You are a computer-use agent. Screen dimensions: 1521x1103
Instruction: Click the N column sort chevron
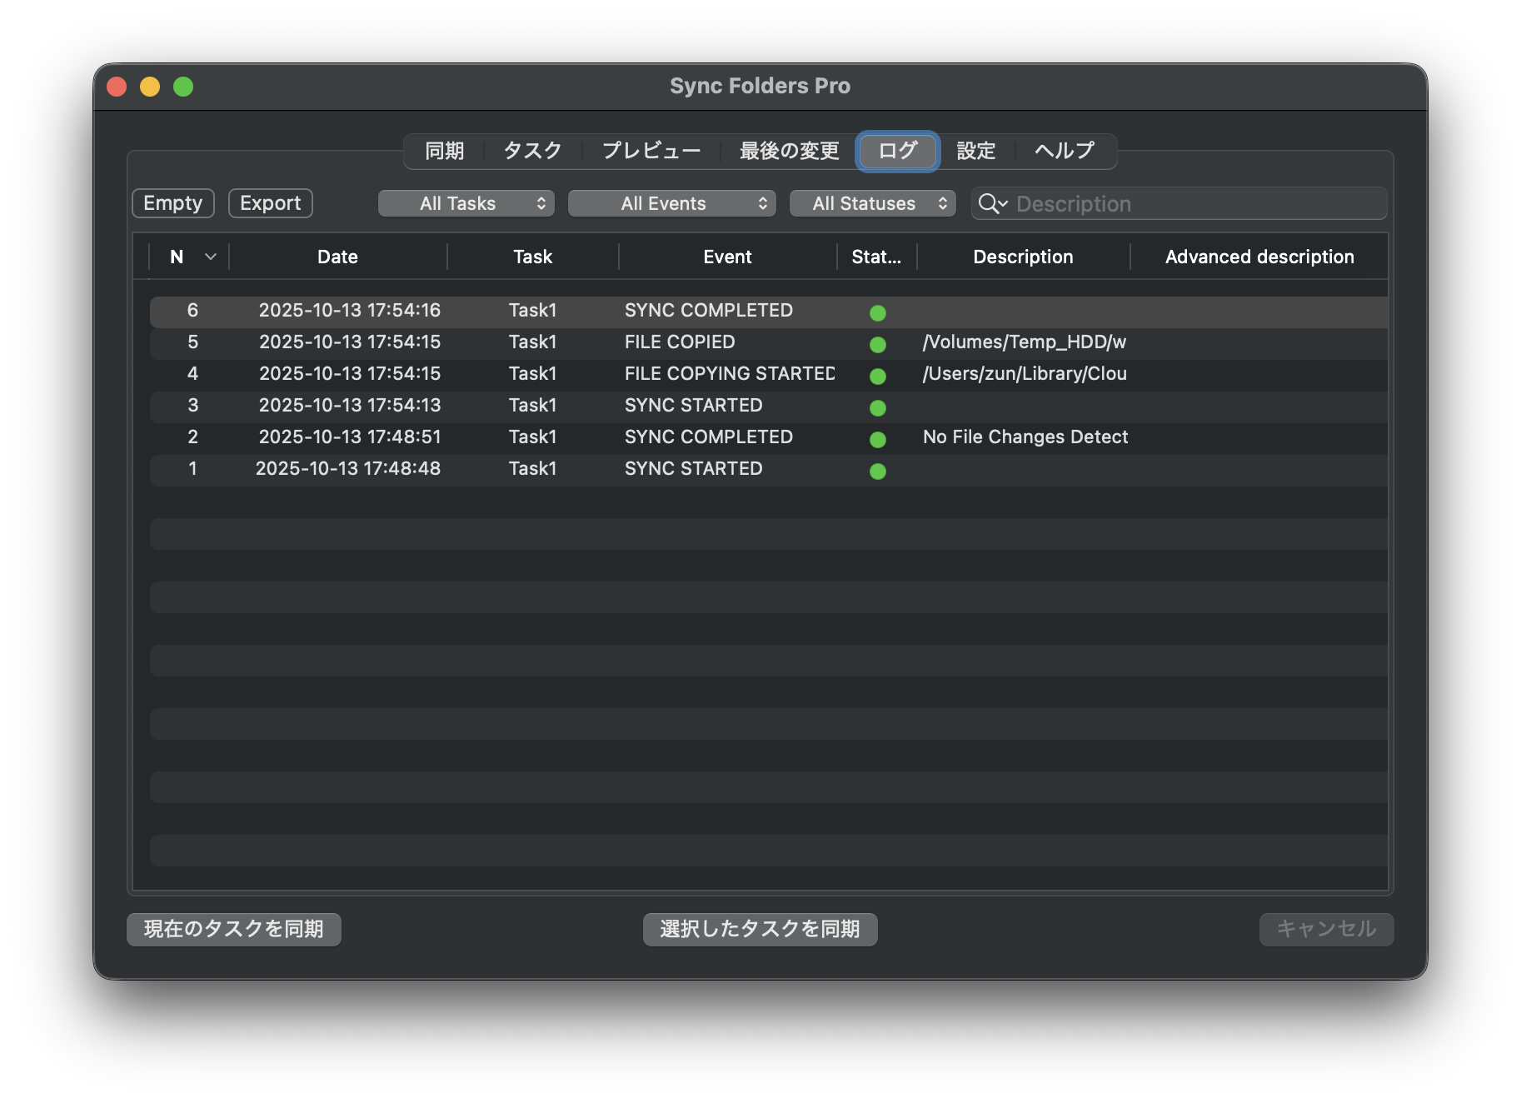tap(211, 257)
